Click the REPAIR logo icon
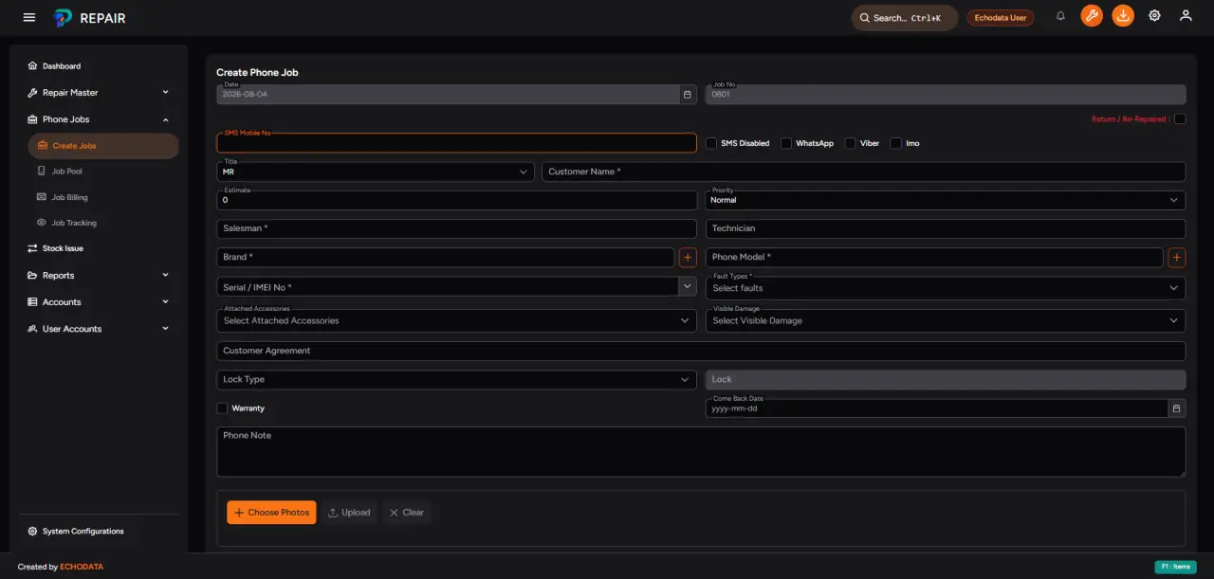 click(x=64, y=17)
